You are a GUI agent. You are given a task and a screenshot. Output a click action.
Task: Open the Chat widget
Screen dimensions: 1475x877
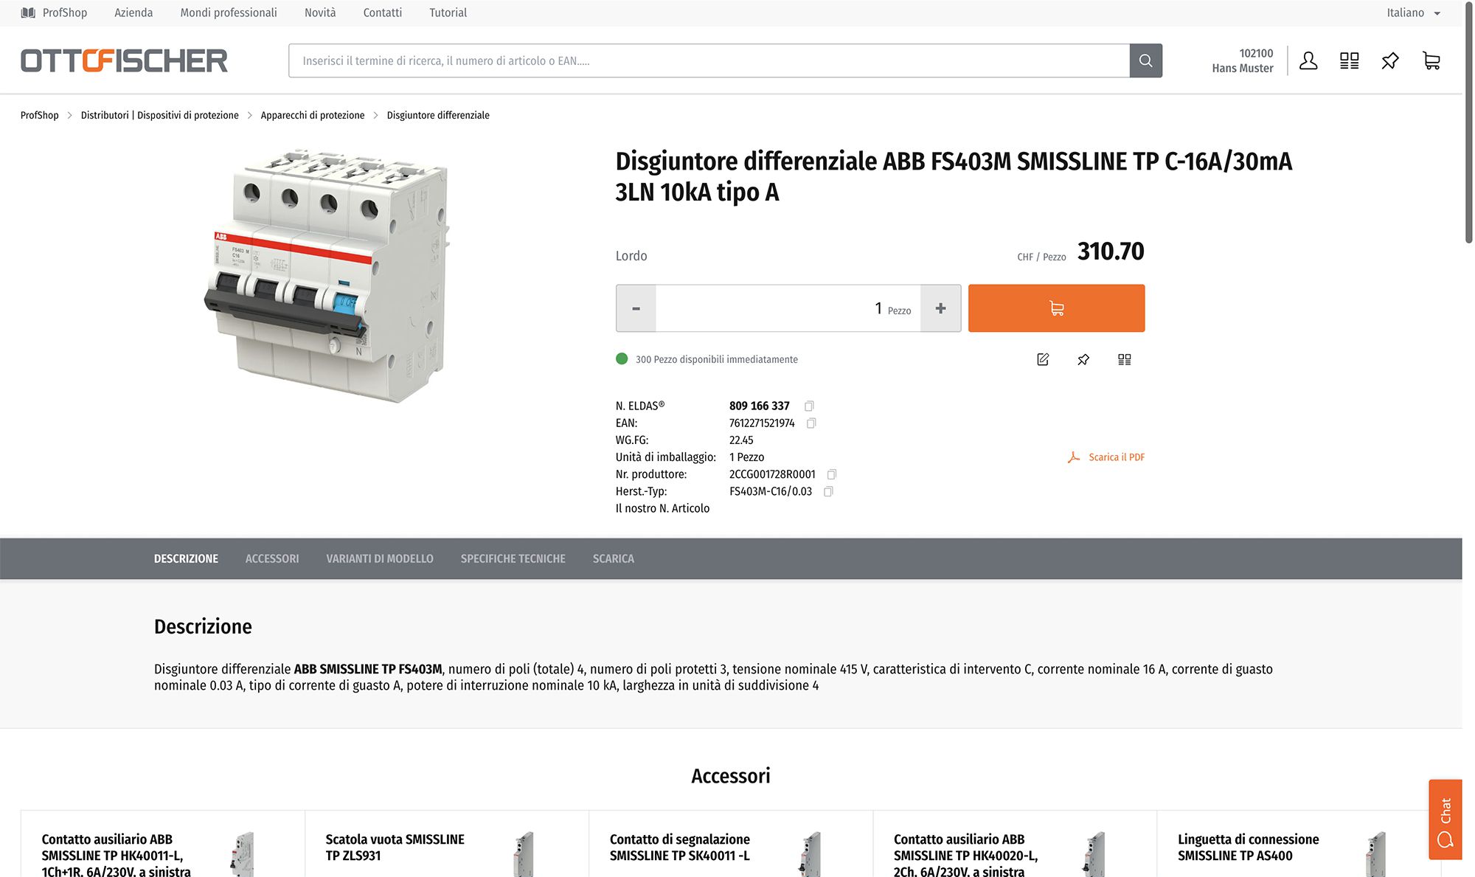pos(1445,819)
